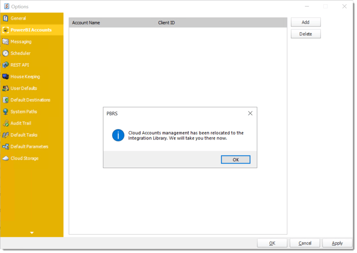
Task: Click the Cloud Storage cloud icon
Action: (x=6, y=158)
